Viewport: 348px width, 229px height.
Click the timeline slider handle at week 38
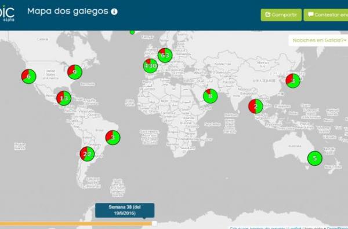(x=154, y=223)
